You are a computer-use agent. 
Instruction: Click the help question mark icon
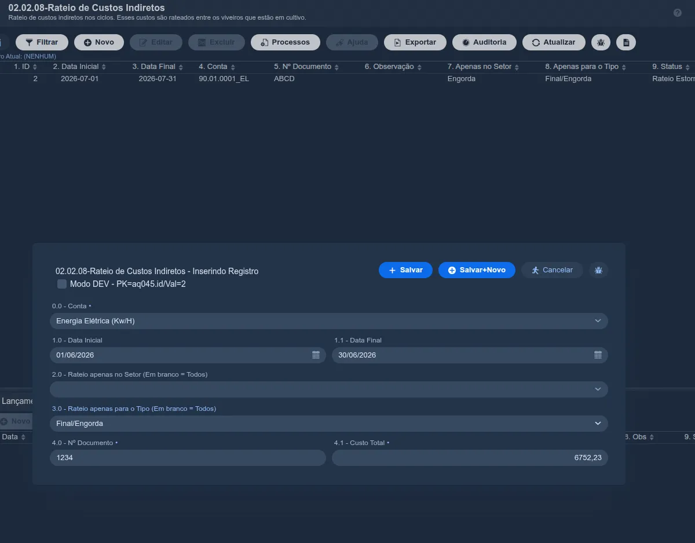(x=678, y=13)
